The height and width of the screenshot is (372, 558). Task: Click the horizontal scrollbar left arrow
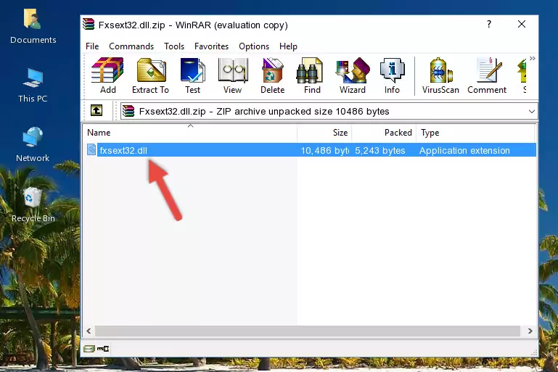tap(89, 331)
